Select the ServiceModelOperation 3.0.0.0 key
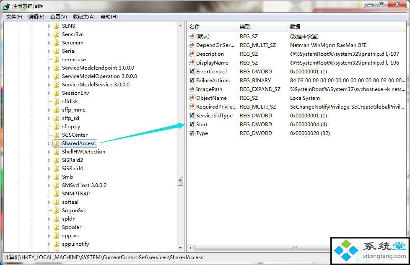Screen dimensions: 410x265 (99, 76)
